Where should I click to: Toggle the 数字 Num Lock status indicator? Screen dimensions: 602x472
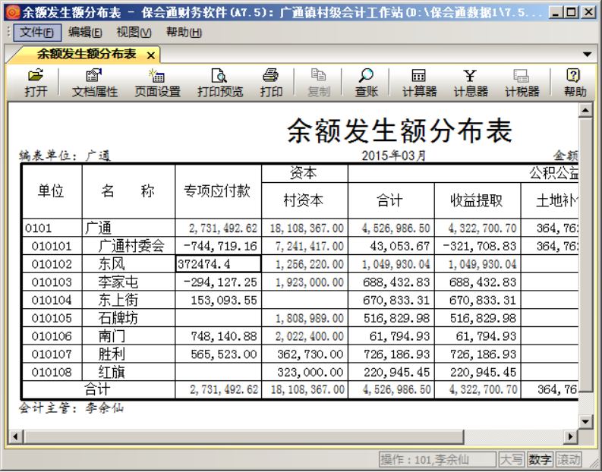[540, 460]
